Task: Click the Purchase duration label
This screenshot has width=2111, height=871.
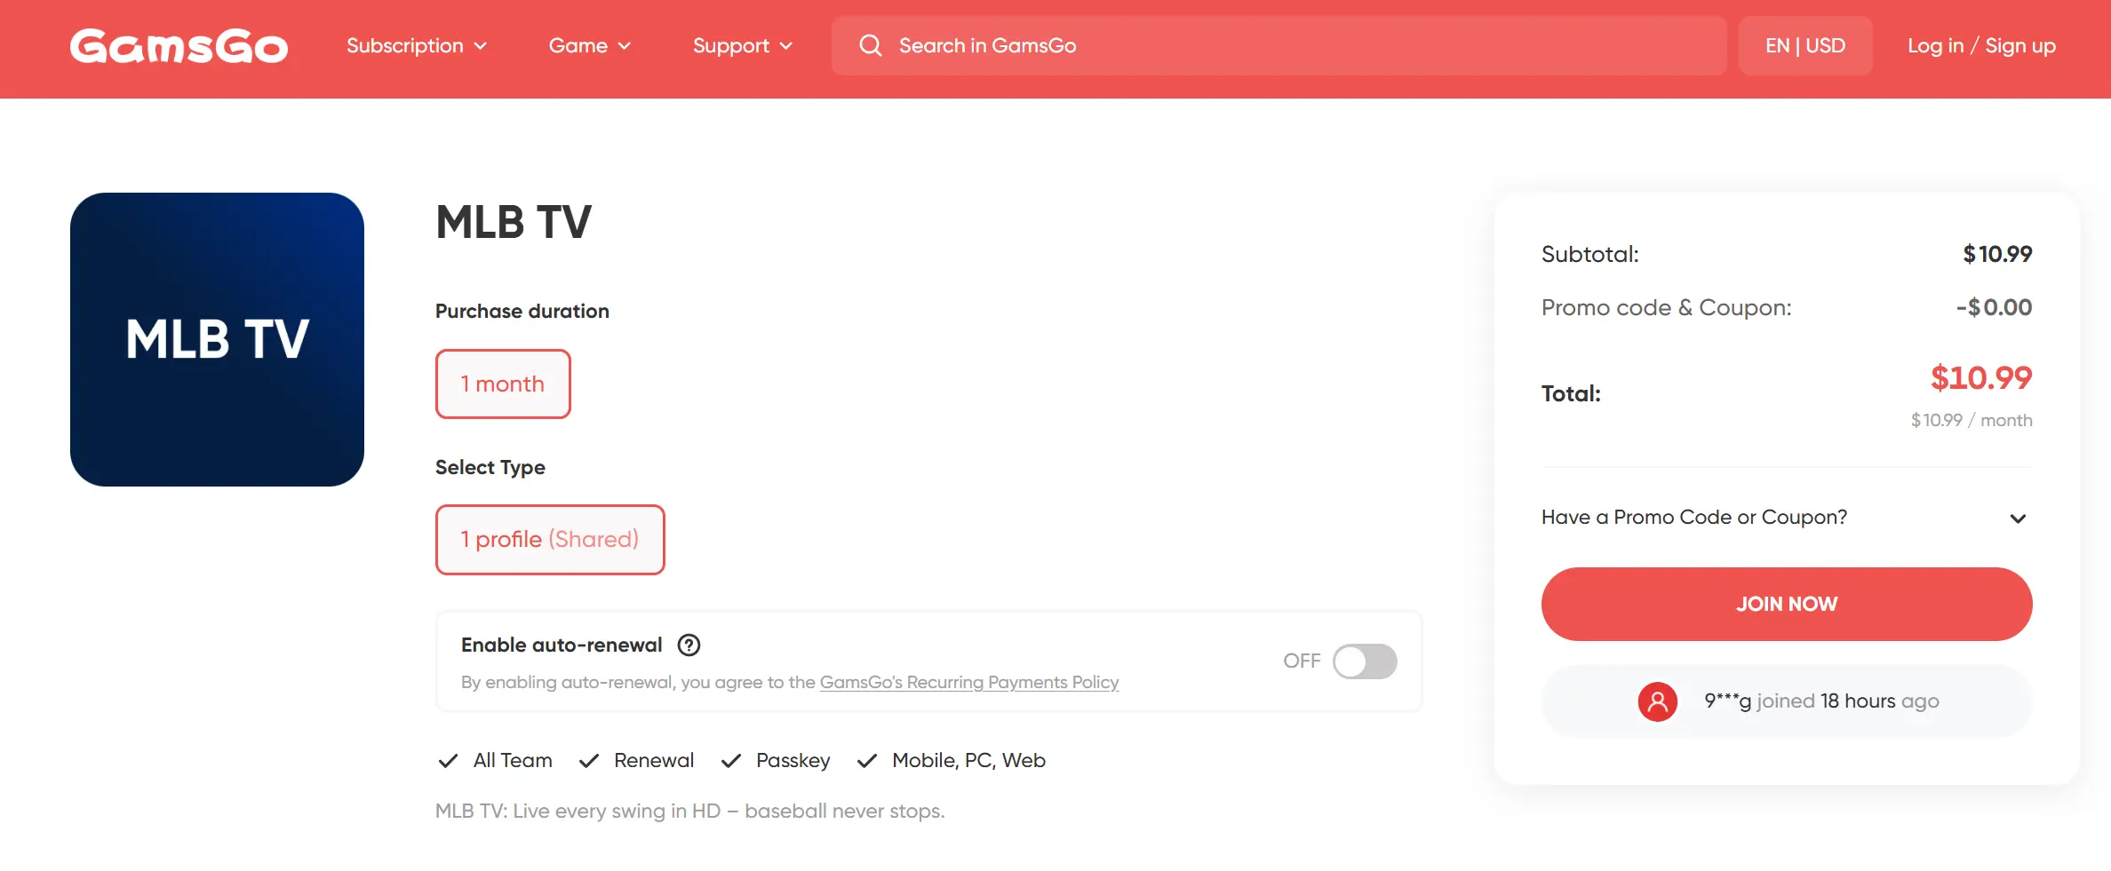Action: click(522, 312)
